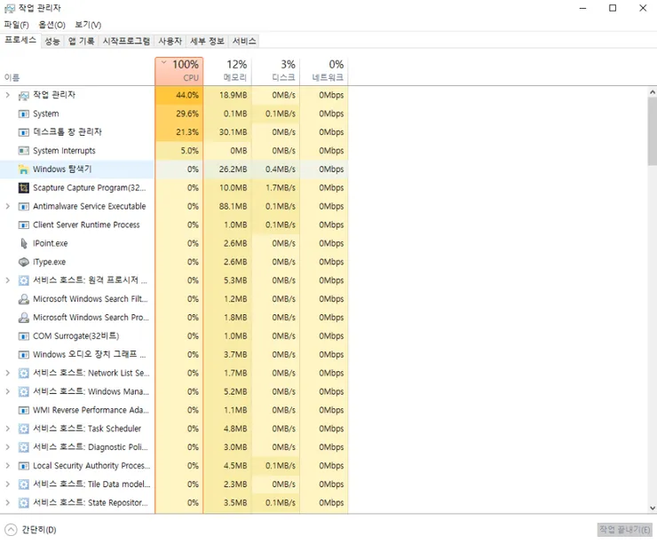
Task: Select the Windows 탐색기 row name
Action: 62,170
